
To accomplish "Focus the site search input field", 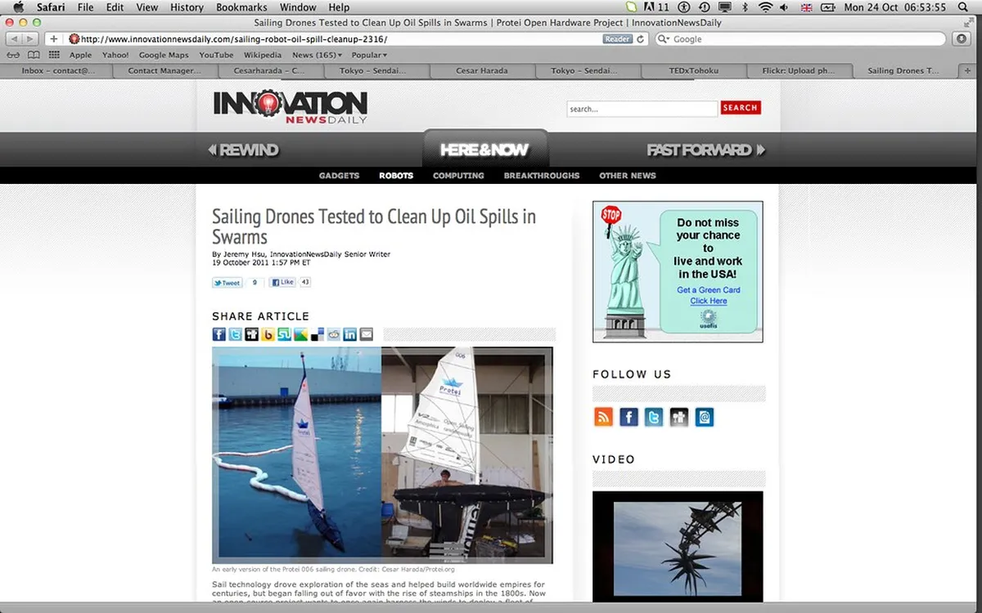I will (642, 109).
